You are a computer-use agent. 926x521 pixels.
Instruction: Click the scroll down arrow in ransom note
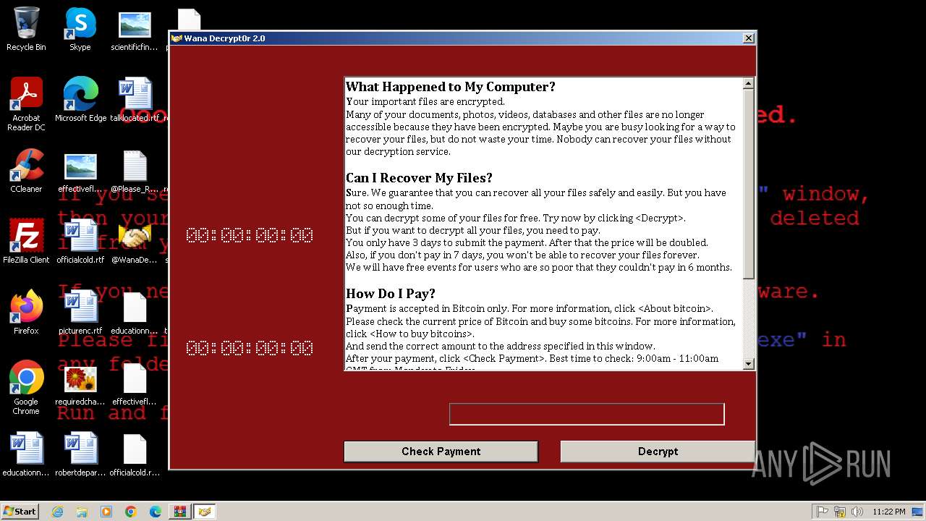point(749,364)
